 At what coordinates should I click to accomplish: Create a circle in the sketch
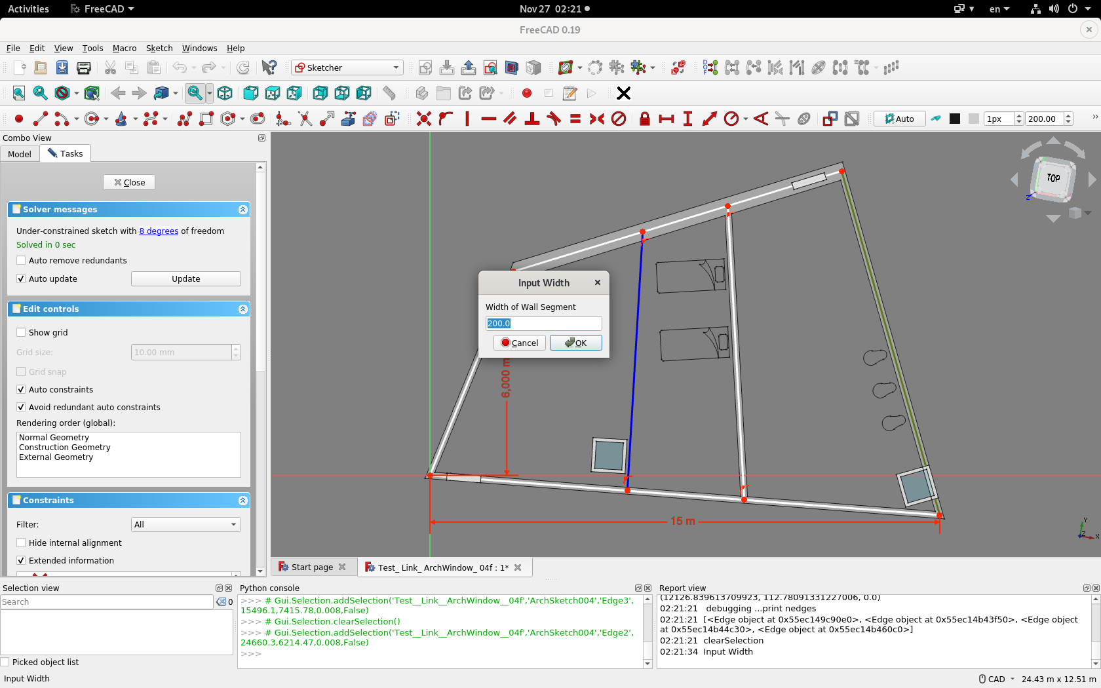pos(90,119)
